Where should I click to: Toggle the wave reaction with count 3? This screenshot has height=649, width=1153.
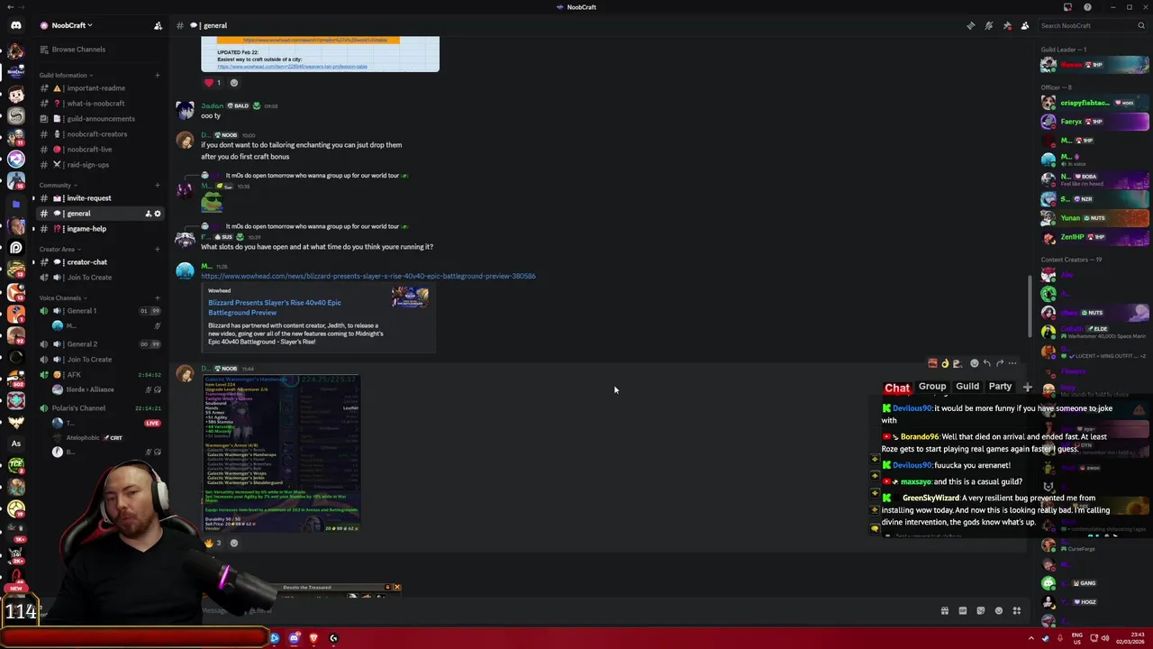click(x=213, y=543)
